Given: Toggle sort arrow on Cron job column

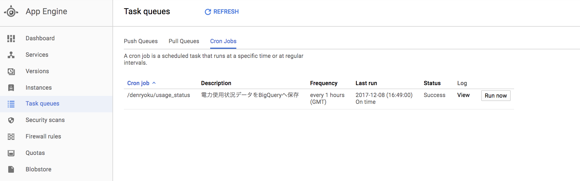Looking at the screenshot, I should [154, 83].
